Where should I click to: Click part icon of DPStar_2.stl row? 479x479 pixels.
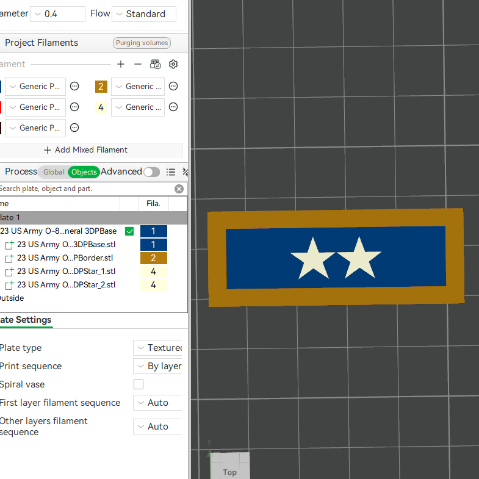[10, 285]
